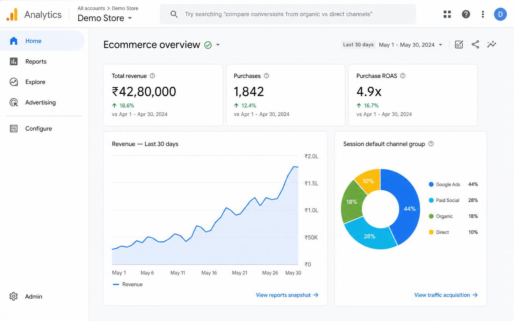Click the Google Ads legend label
Viewport: 514px width, 321px height.
click(448, 185)
